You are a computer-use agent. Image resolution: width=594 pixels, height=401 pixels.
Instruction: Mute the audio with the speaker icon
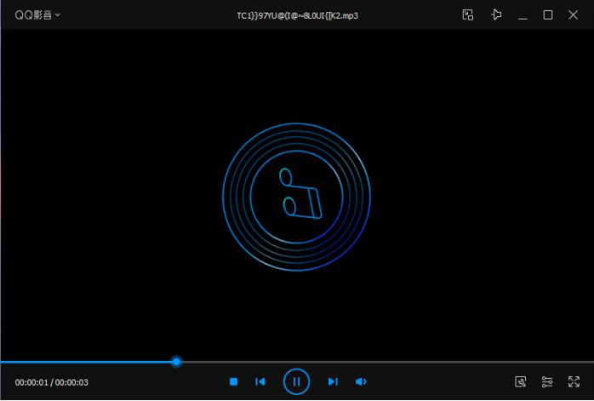(x=361, y=381)
